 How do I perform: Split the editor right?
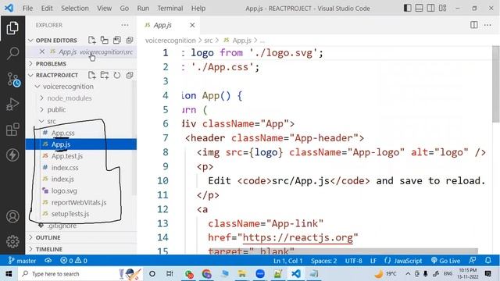pyautogui.click(x=474, y=25)
